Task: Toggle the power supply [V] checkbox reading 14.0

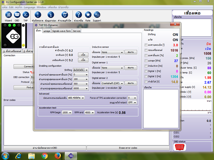Action: coord(146,81)
